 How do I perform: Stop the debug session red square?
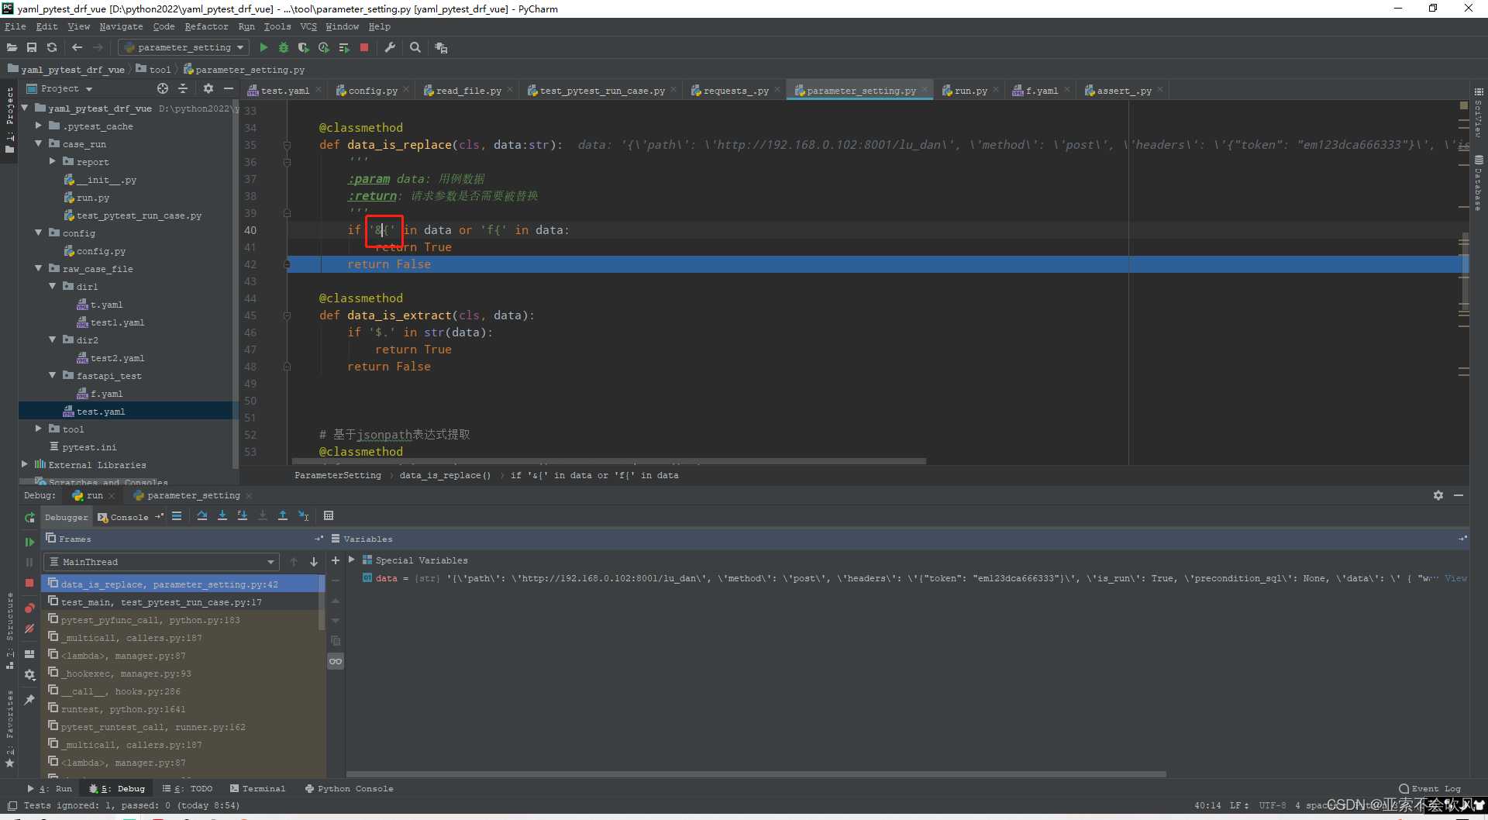[29, 582]
